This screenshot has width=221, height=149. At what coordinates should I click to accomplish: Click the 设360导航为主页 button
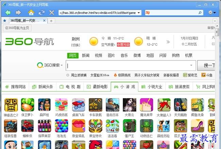(17, 28)
